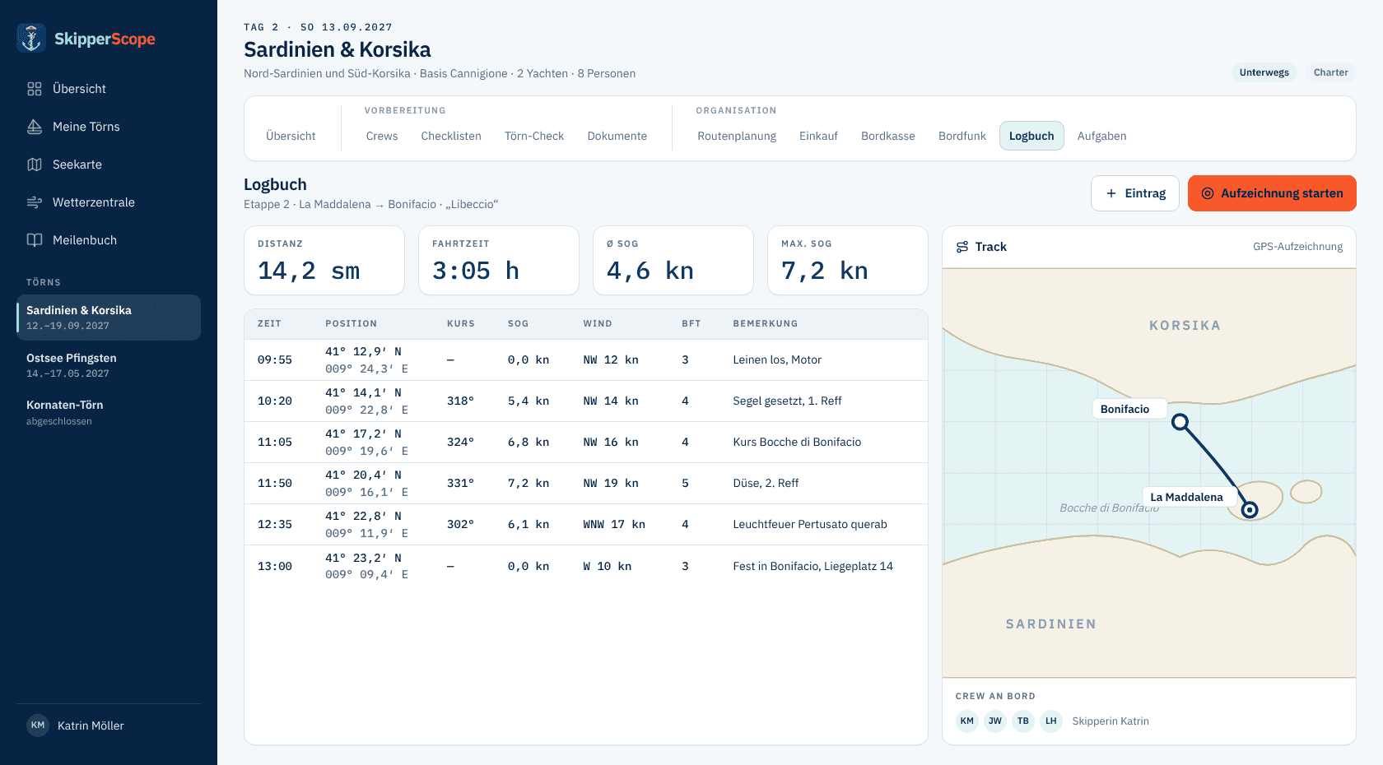The height and width of the screenshot is (765, 1383).
Task: Click the Bonifacio endpoint marker on map
Action: pos(1180,422)
